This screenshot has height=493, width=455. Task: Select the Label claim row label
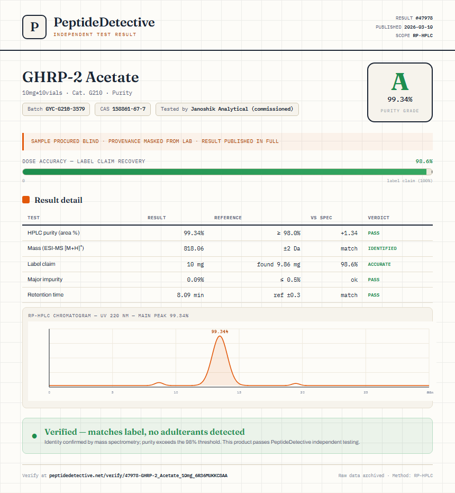41,264
